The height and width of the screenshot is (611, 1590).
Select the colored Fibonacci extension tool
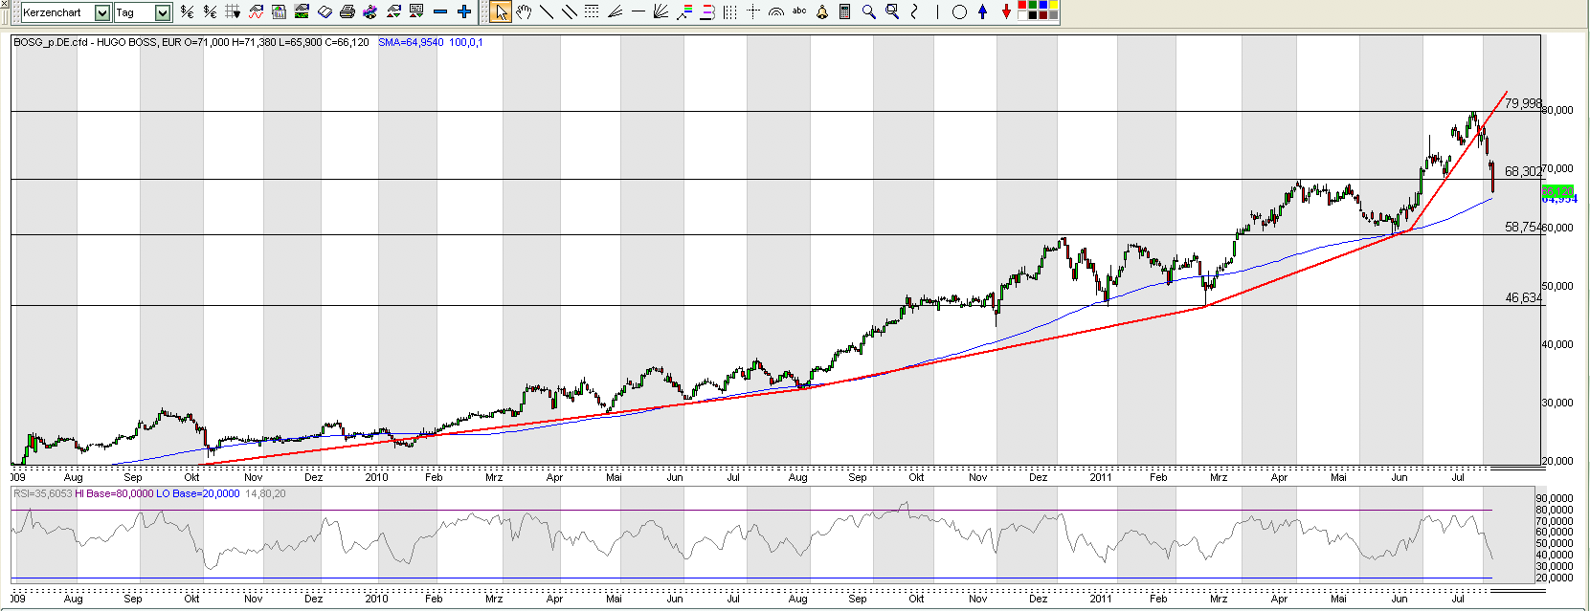coord(684,11)
